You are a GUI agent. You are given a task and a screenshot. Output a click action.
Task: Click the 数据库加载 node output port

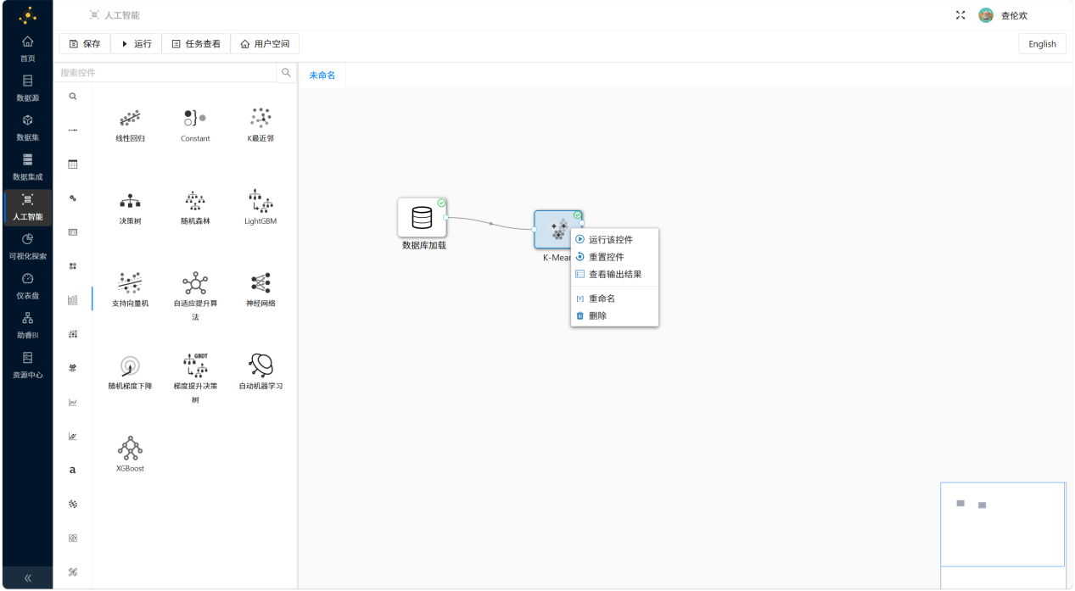pos(446,218)
